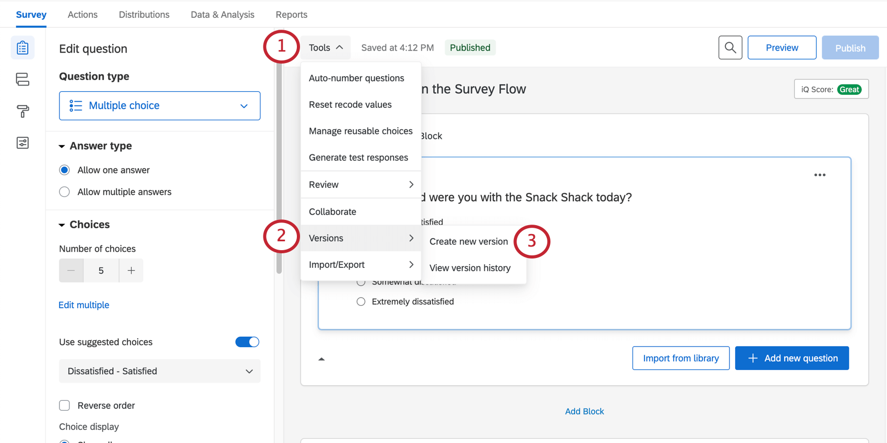Open the question's three-dot options menu
The image size is (887, 443).
(x=820, y=175)
